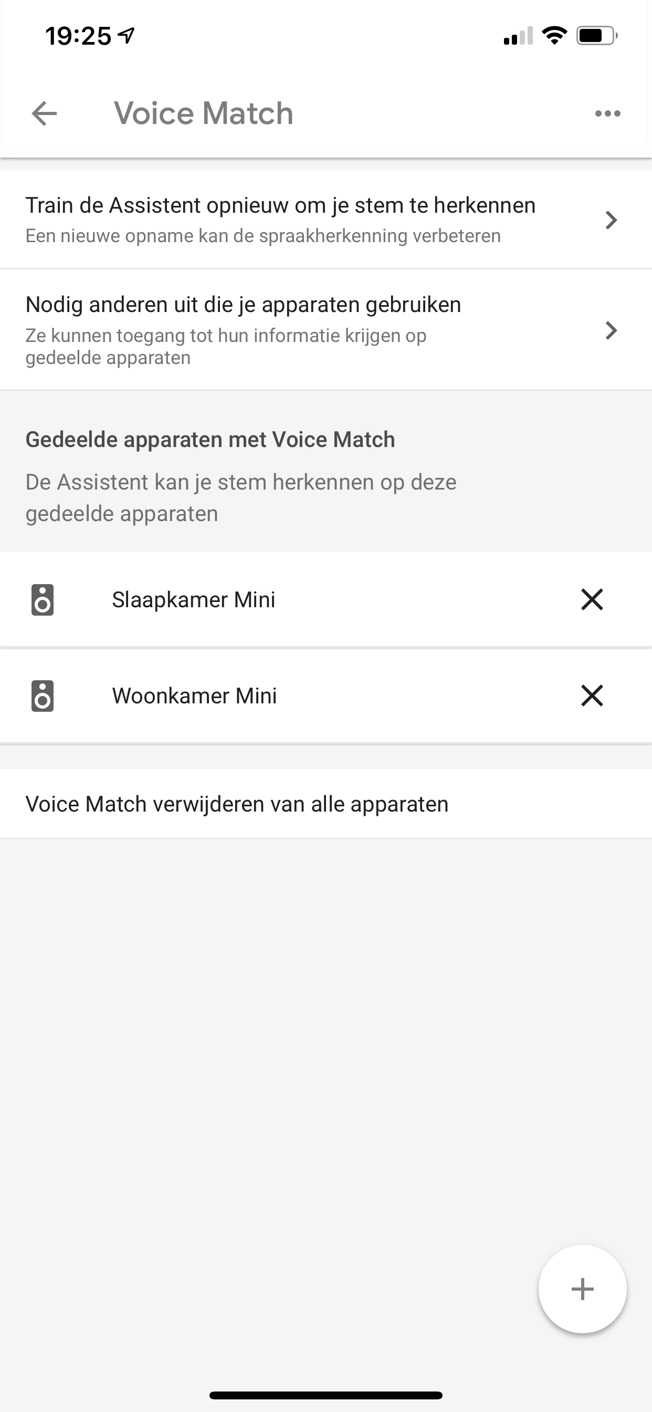Expand chevron for retraining the Assistent
Image resolution: width=652 pixels, height=1412 pixels.
pyautogui.click(x=611, y=220)
